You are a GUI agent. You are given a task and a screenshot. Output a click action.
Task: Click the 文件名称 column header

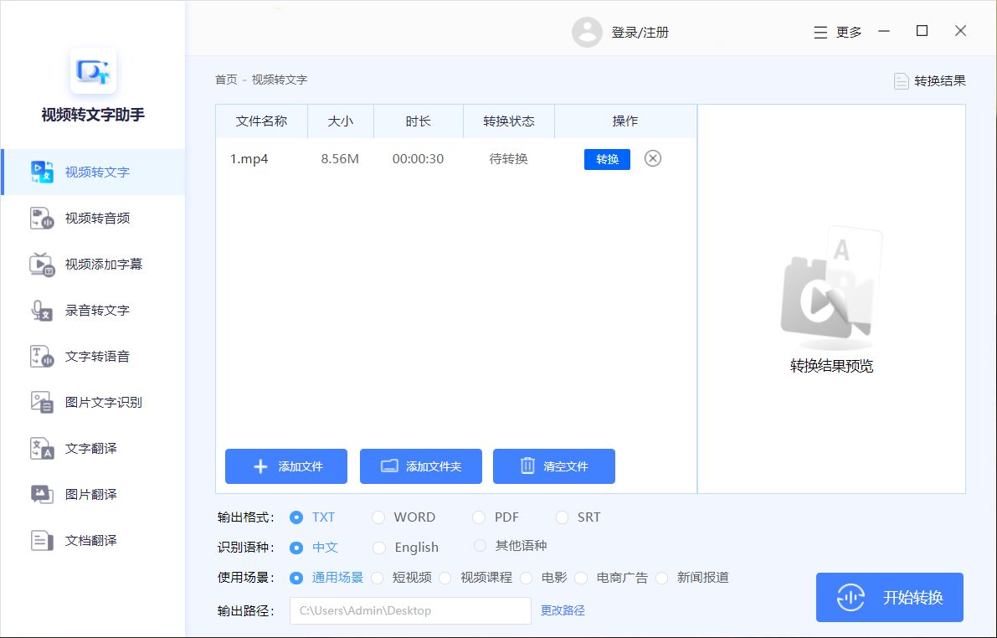[x=261, y=121]
